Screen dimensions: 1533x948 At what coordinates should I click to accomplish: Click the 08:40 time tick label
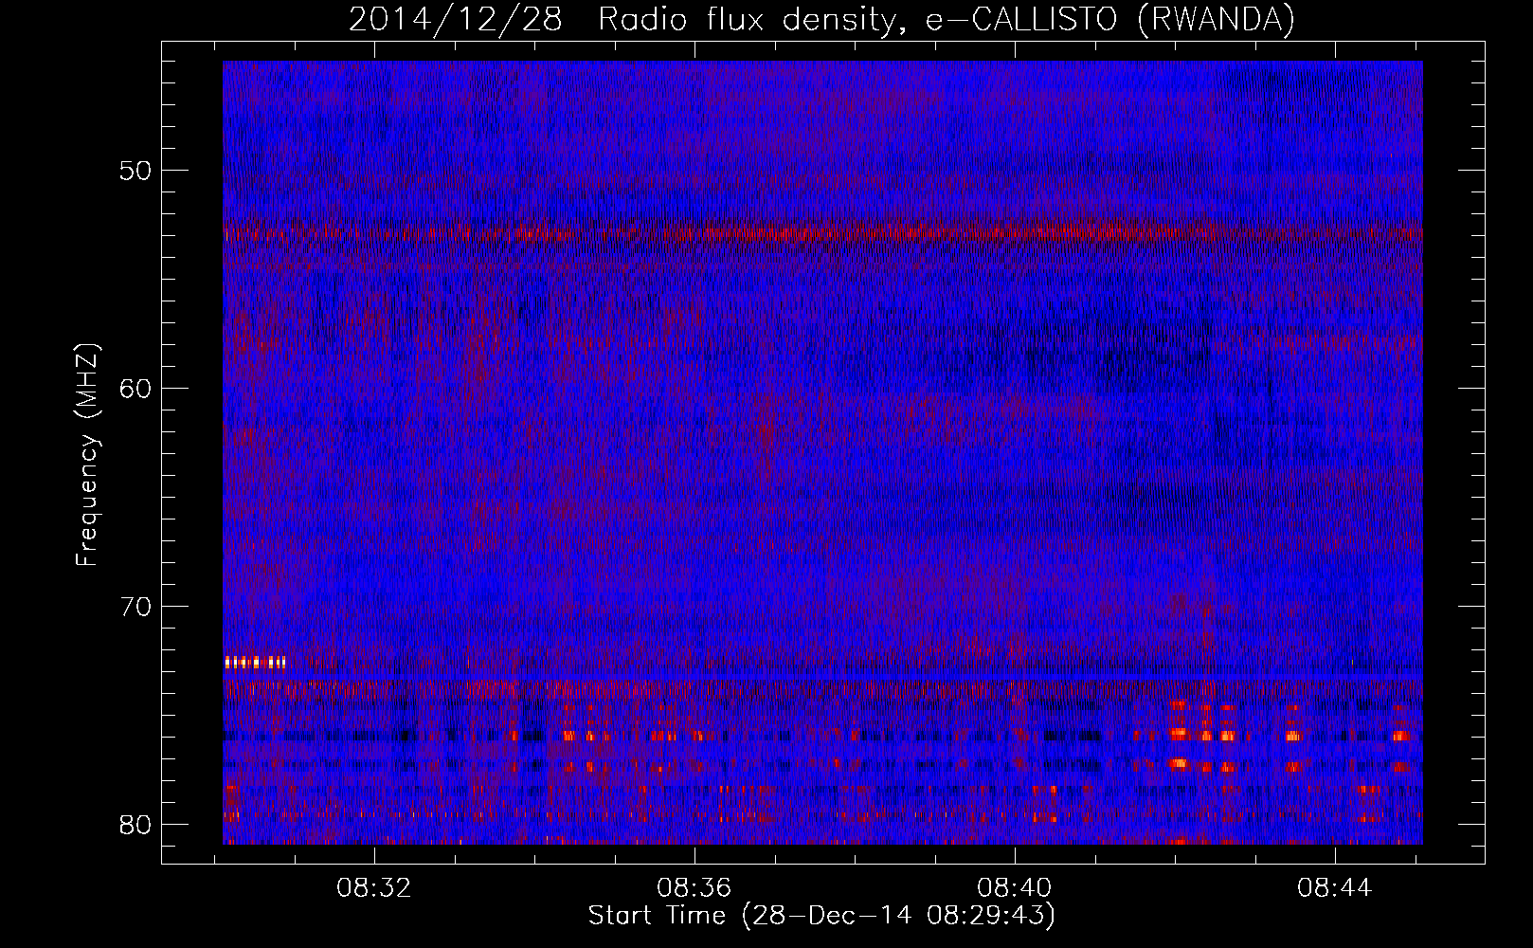[x=1015, y=888]
